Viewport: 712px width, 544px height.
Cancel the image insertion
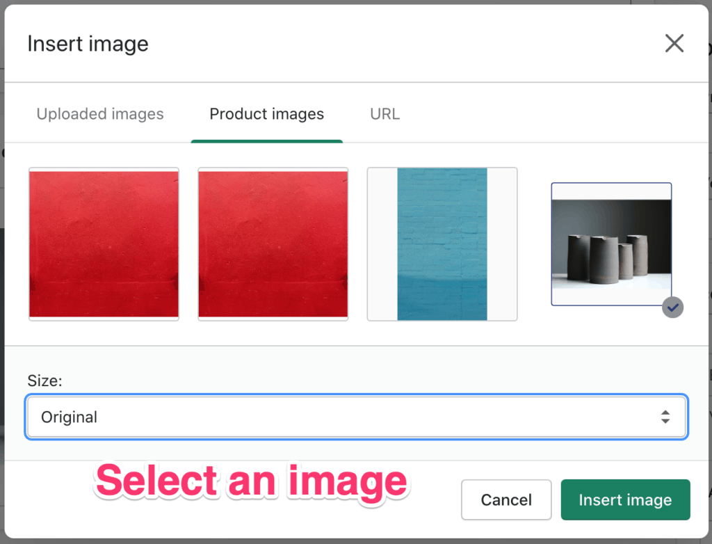pos(506,499)
